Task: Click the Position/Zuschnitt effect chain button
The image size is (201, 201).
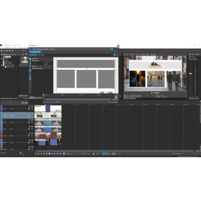Action: 35,52
